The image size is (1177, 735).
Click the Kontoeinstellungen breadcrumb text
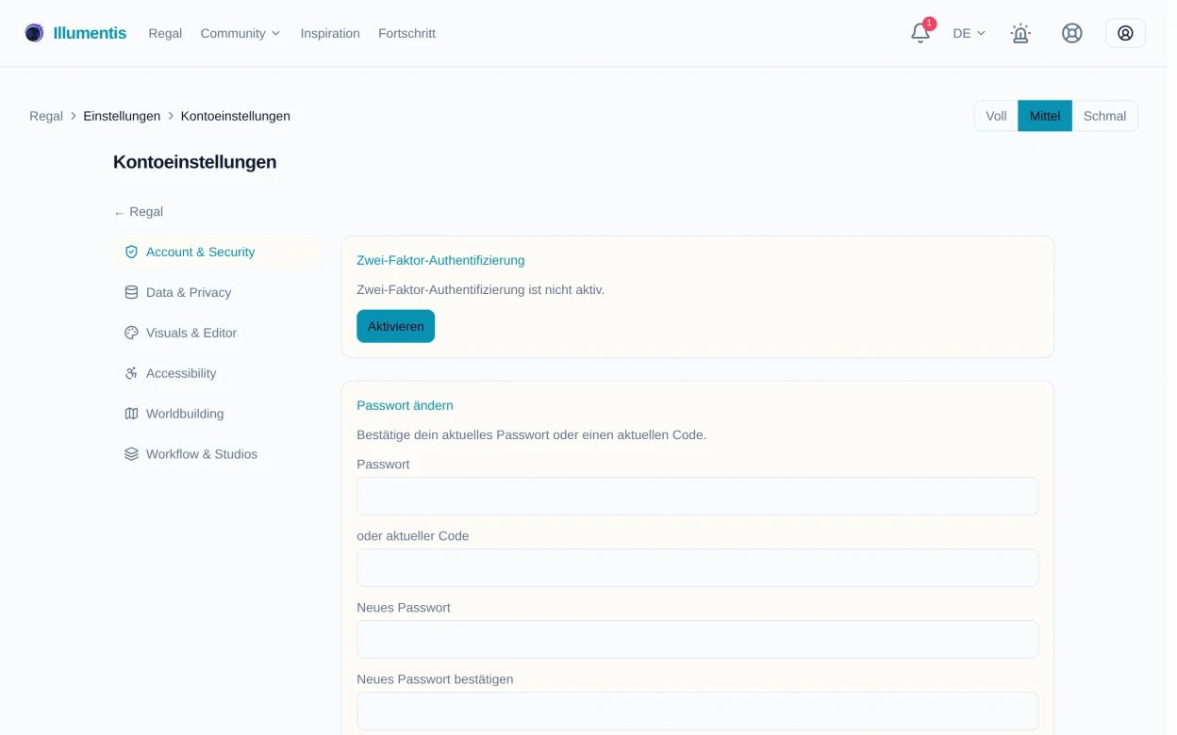point(235,116)
